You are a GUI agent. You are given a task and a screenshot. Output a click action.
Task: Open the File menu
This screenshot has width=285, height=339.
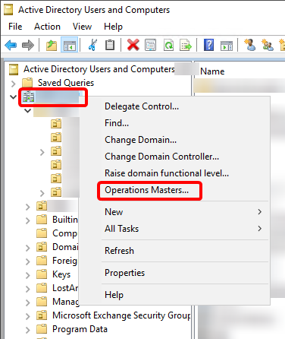pos(15,27)
